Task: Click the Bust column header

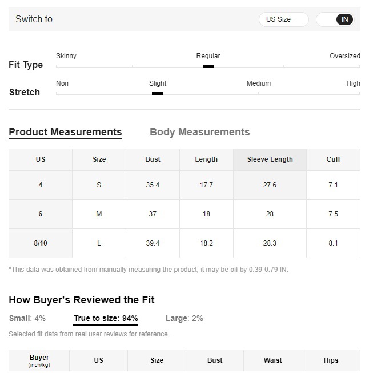Action: 153,159
